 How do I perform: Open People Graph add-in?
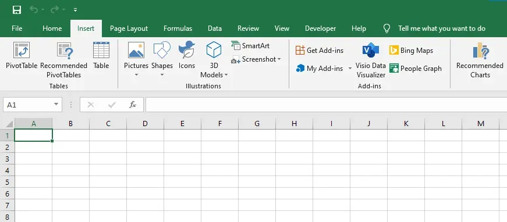[416, 69]
